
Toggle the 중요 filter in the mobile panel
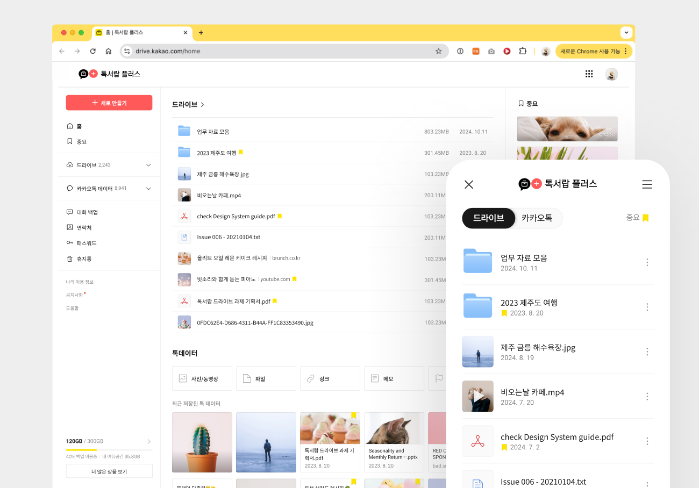tap(638, 218)
